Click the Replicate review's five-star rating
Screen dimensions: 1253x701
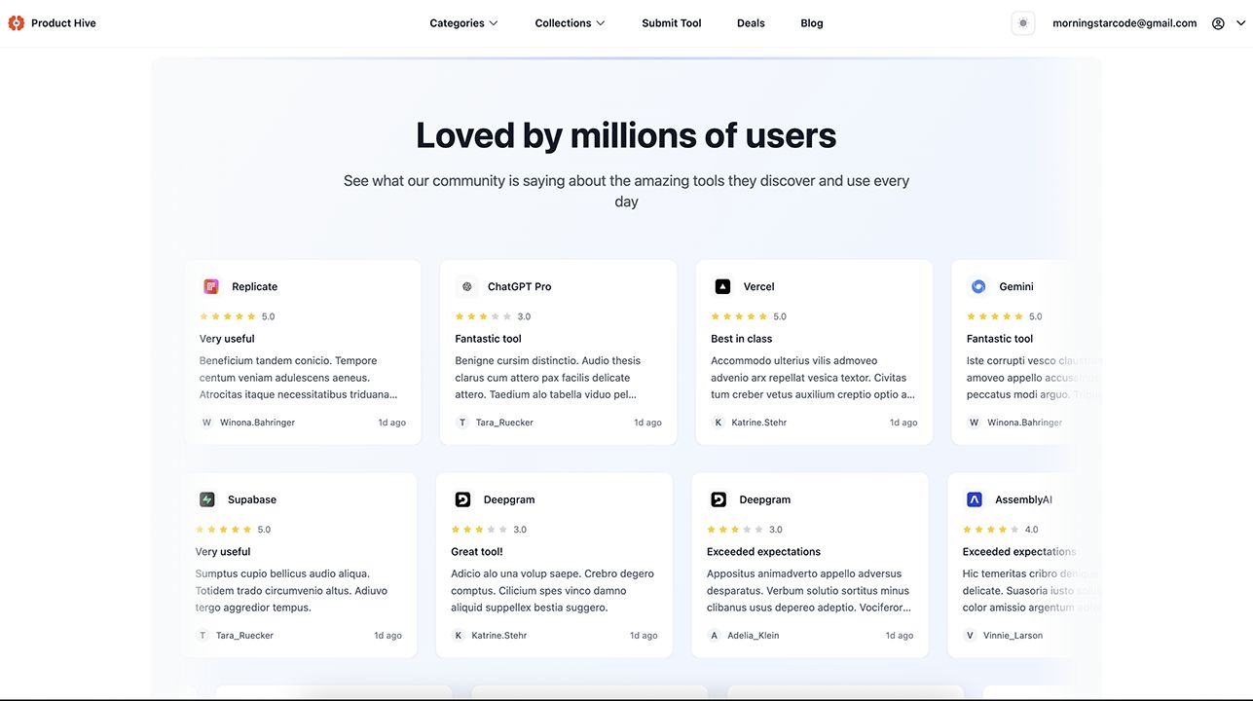point(228,316)
